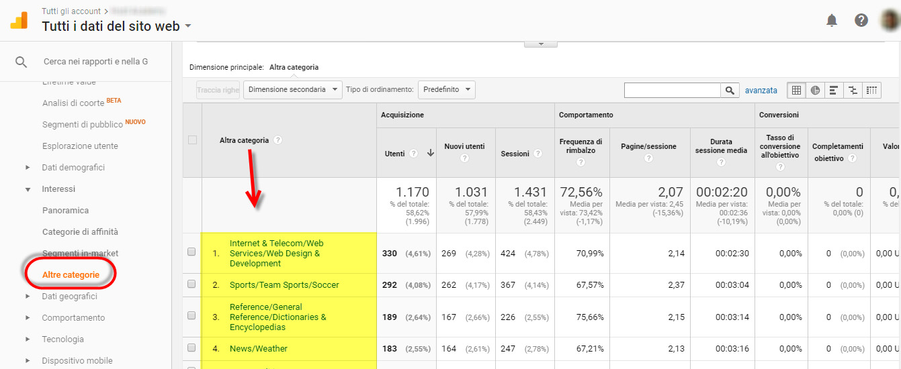Image resolution: width=901 pixels, height=369 pixels.
Task: Check the Web Design & Development row
Action: 191,252
